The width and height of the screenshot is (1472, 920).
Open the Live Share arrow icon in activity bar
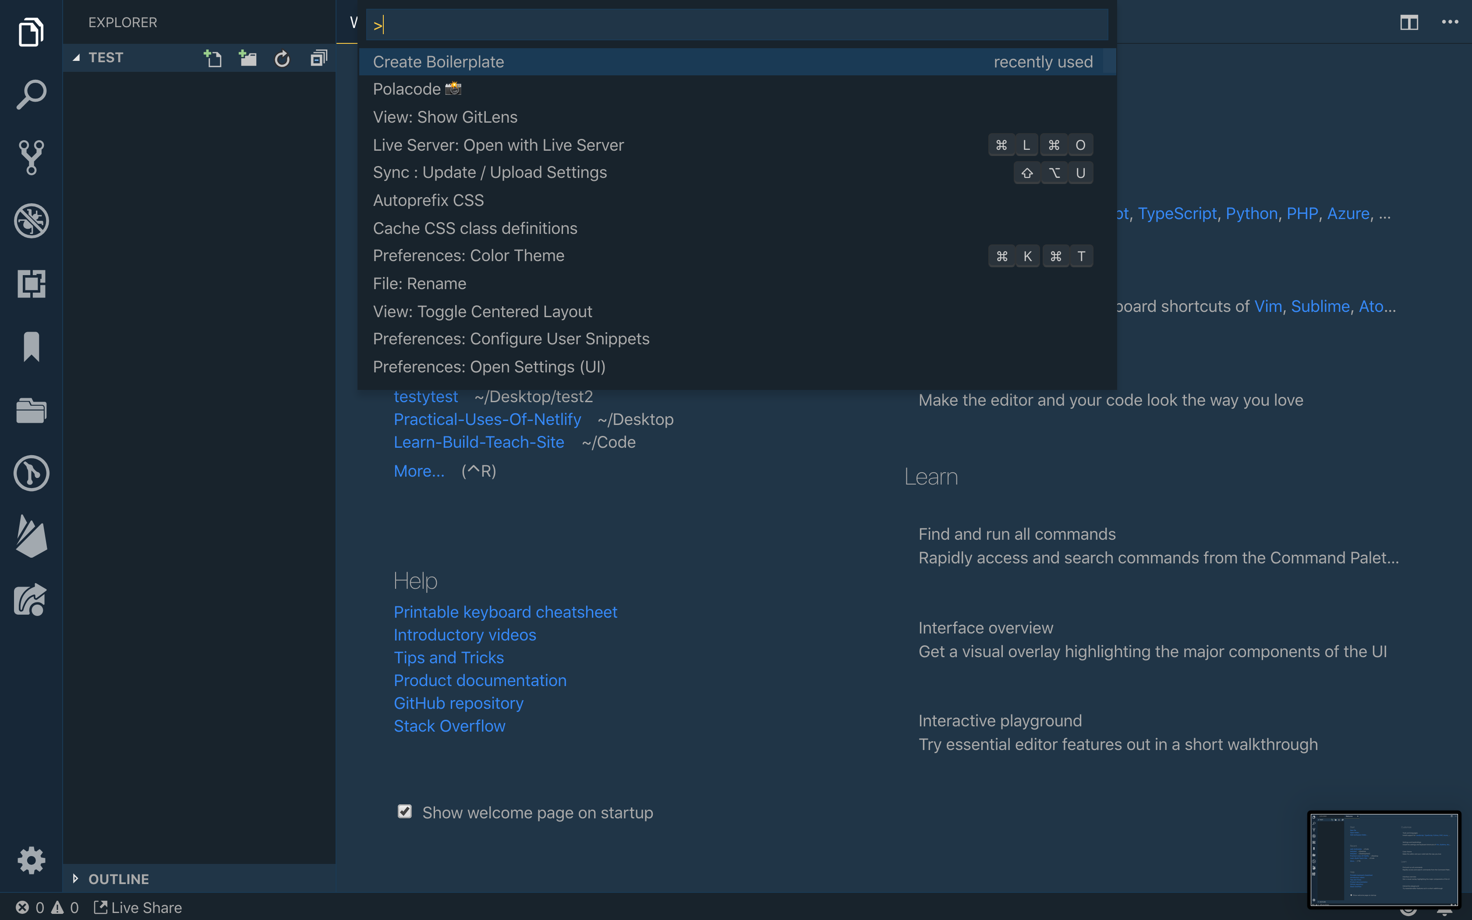31,599
